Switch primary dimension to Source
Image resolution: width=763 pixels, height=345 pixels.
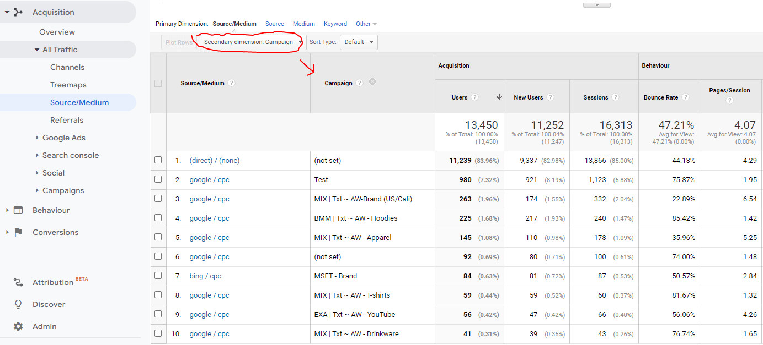click(275, 24)
